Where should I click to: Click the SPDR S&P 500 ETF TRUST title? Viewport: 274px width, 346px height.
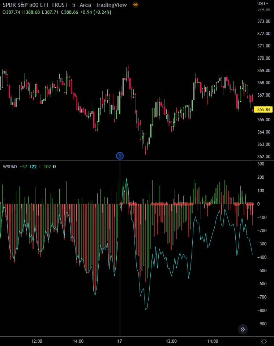[x=35, y=5]
